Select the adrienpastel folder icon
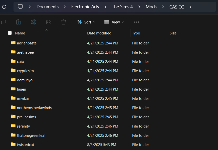Screen dimensions: 218x150 [x=13, y=43]
